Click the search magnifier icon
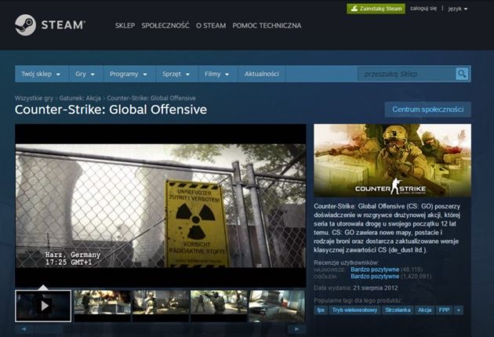494x337 pixels. tap(462, 74)
